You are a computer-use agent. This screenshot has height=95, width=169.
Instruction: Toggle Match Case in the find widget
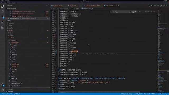click(130, 12)
